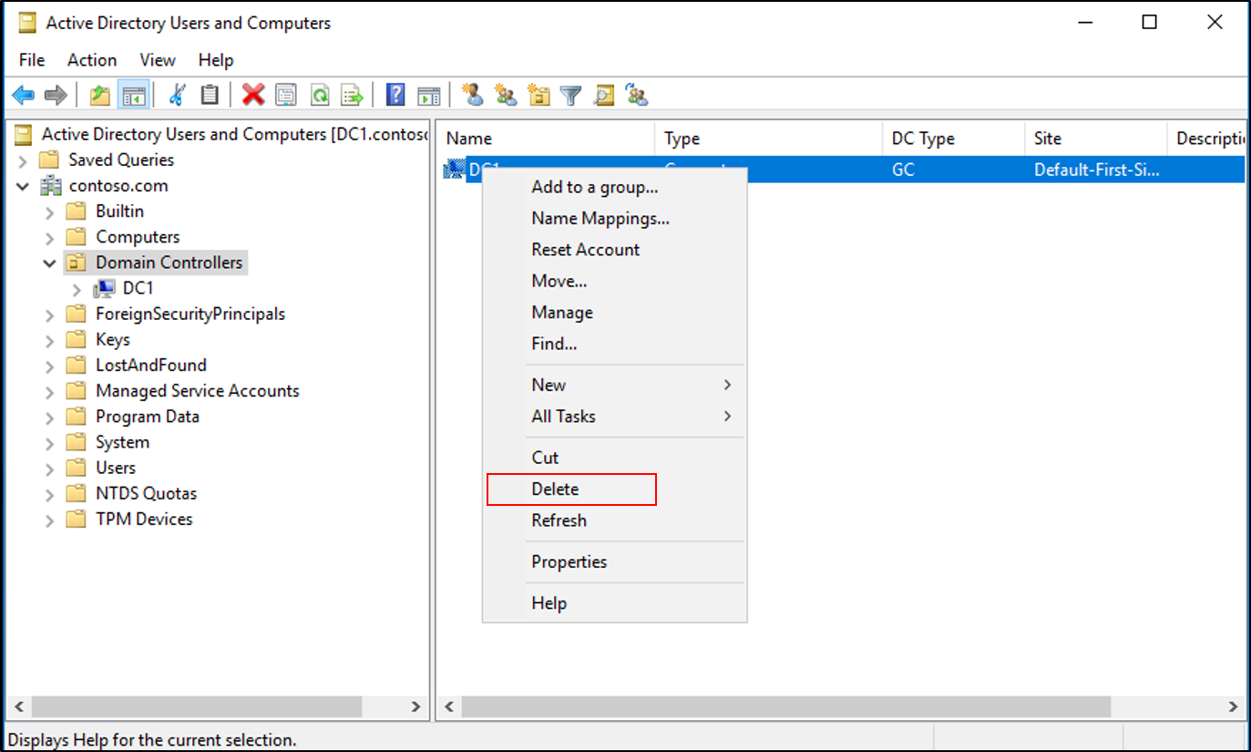1251x752 pixels.
Task: Click the TPM Devices folder icon
Action: [77, 520]
